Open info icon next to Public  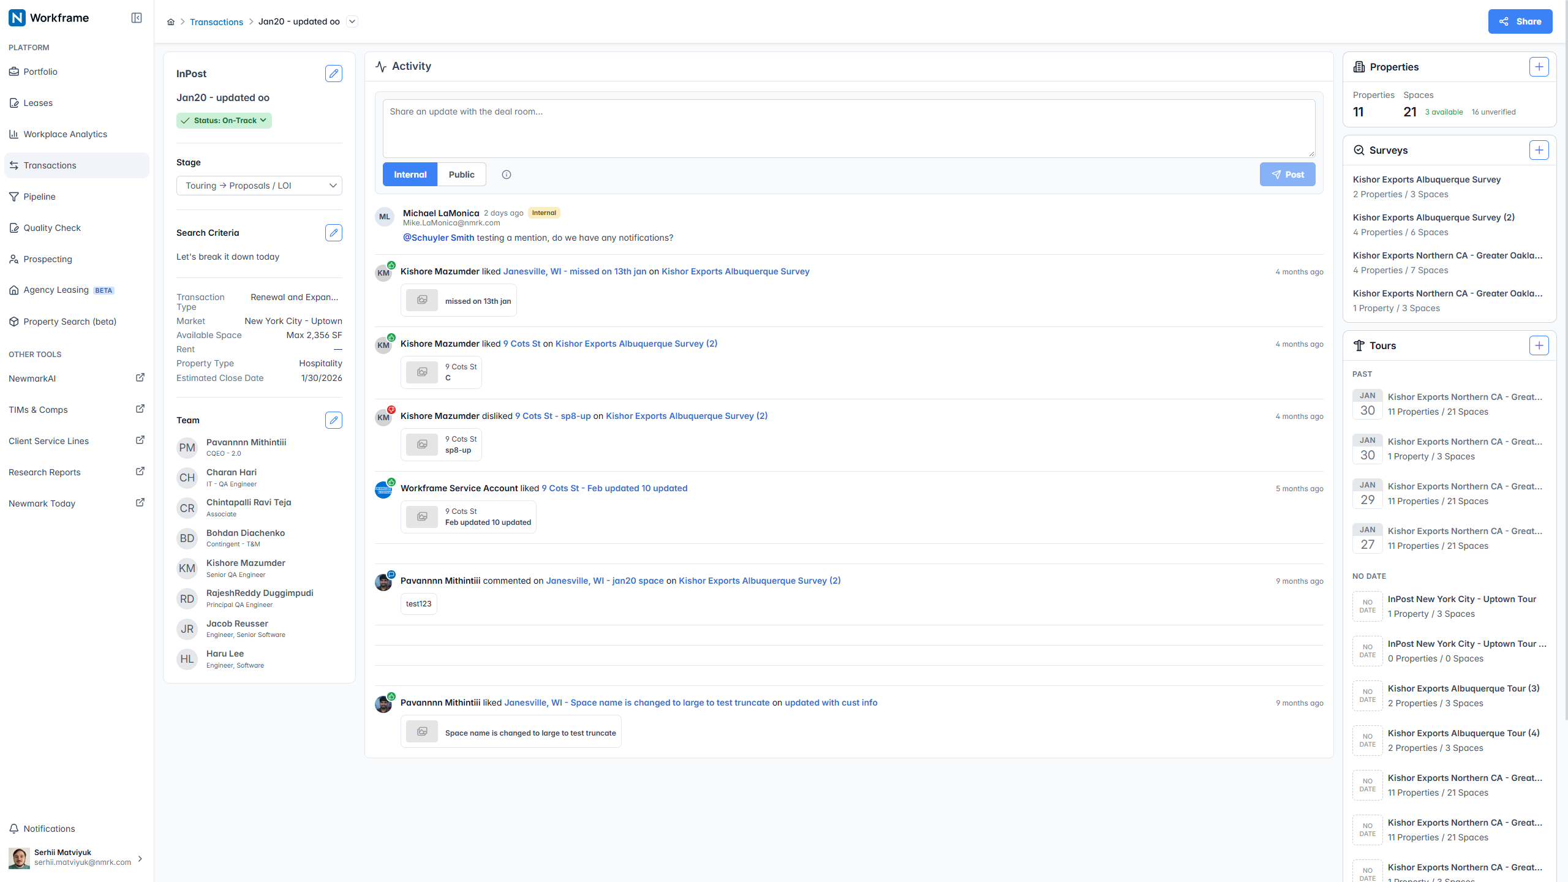(x=507, y=175)
